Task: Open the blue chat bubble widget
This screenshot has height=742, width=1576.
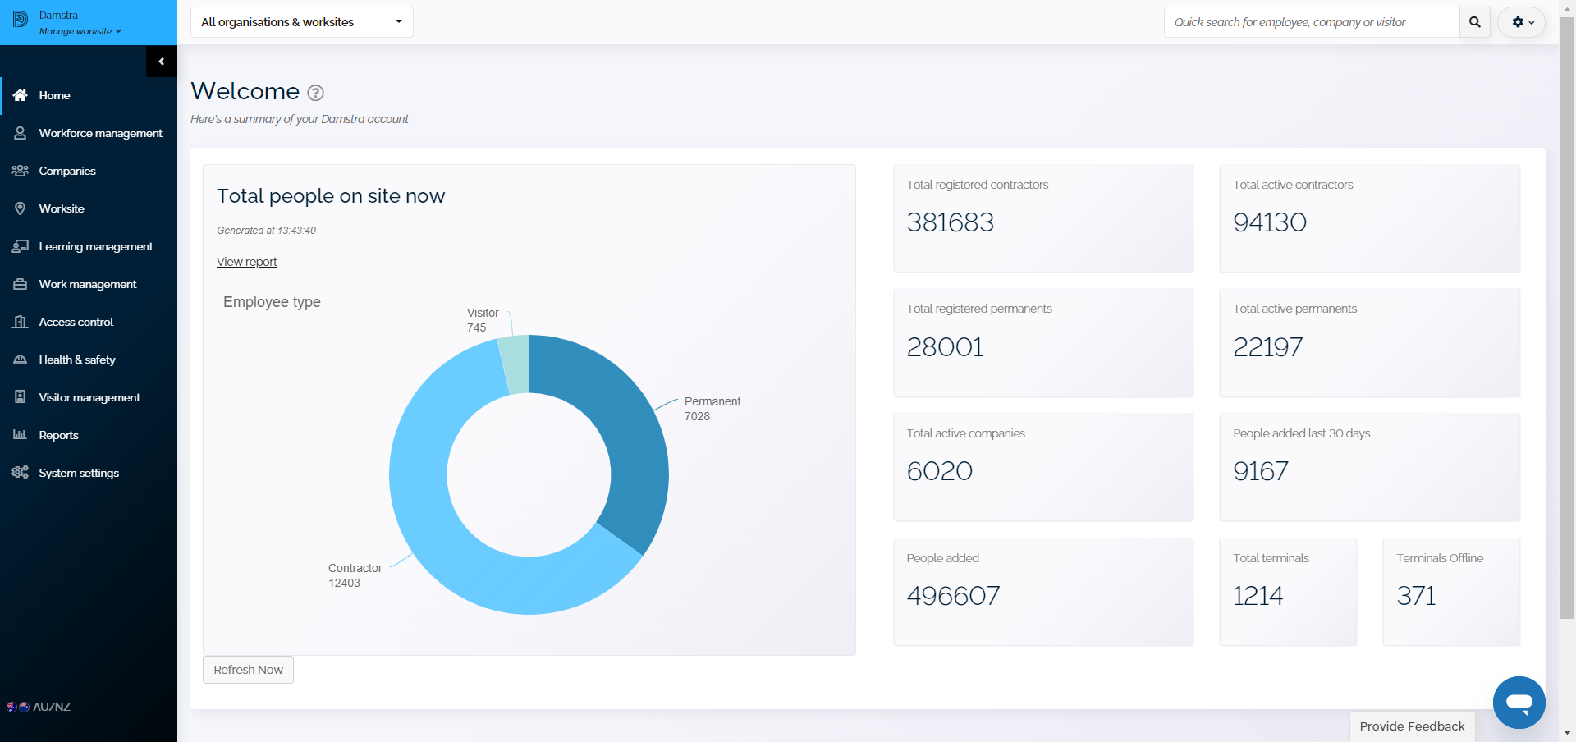Action: (1519, 703)
